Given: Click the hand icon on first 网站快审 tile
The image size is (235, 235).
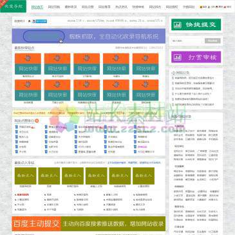Looking at the screenshot, I should pos(28,58).
